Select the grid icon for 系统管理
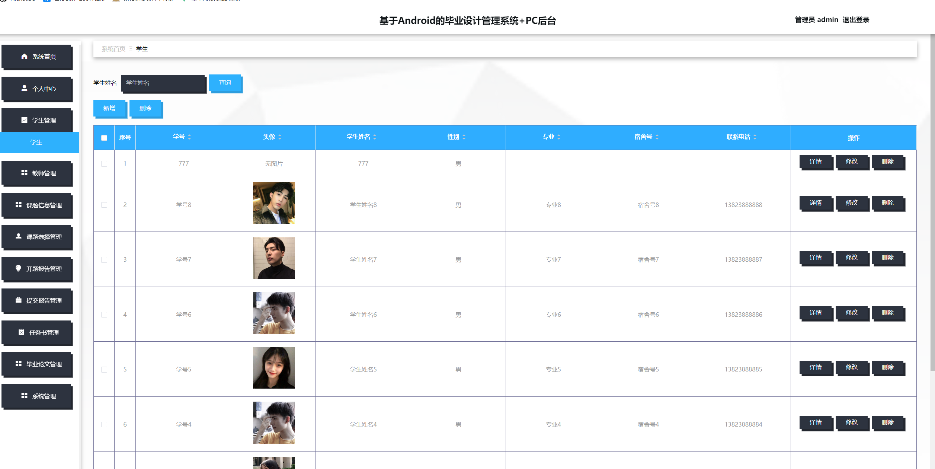Image resolution: width=935 pixels, height=469 pixels. [24, 396]
